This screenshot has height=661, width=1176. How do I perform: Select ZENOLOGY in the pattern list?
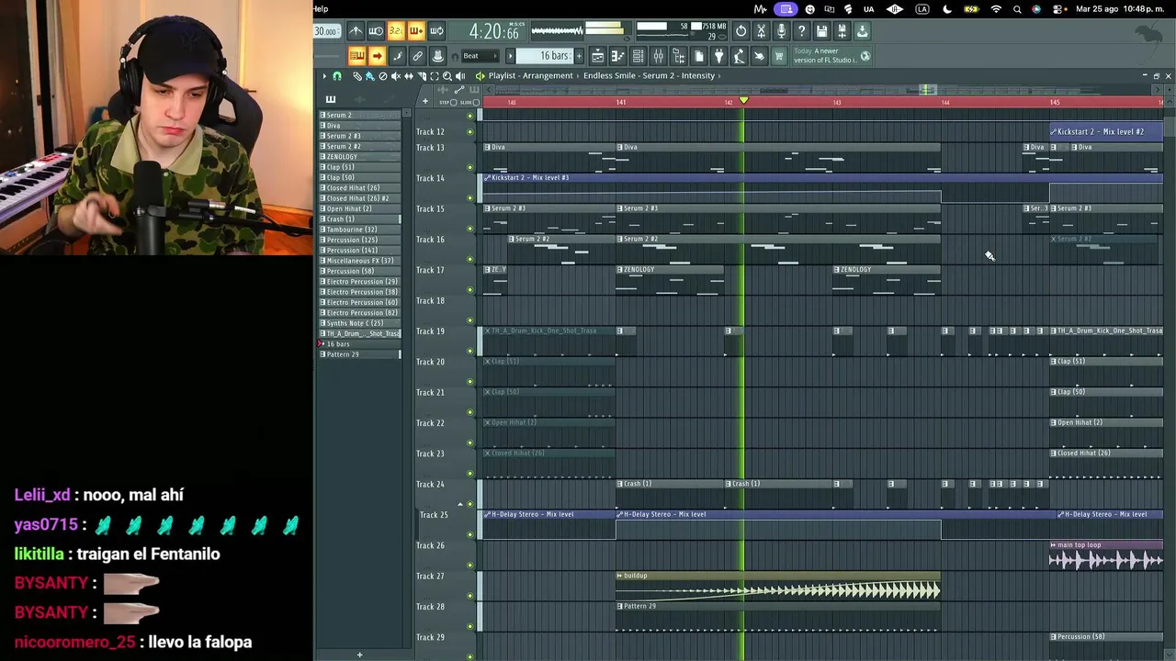360,157
